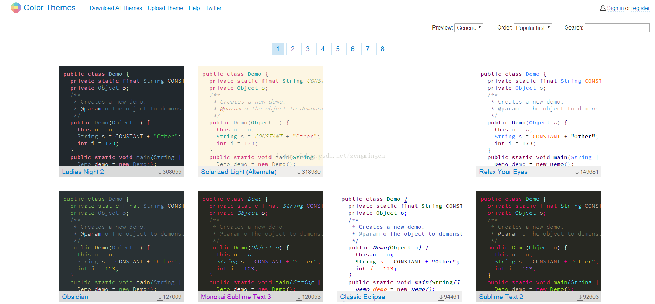Screen dimensions: 655x304
Task: Click the Search input field
Action: tap(617, 28)
